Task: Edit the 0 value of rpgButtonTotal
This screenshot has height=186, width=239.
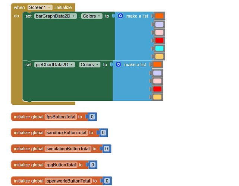Action: (x=92, y=165)
